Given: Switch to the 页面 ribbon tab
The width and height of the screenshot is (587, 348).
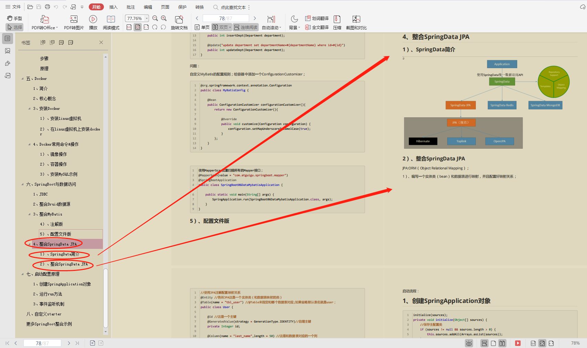Looking at the screenshot, I should [165, 7].
